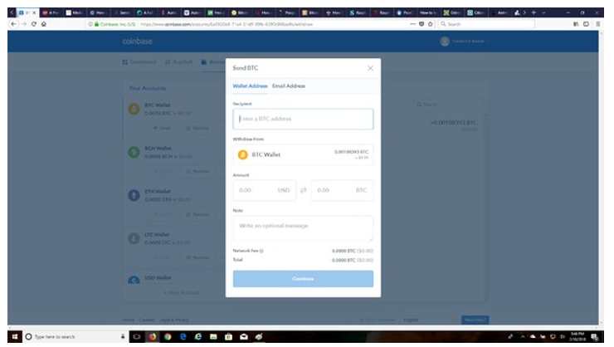614x347 pixels.
Task: Open a new browser tab with plus
Action: click(534, 12)
